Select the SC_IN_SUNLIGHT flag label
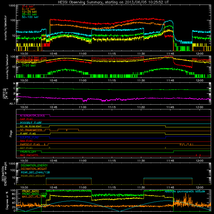214x214 pixels. tap(31, 126)
